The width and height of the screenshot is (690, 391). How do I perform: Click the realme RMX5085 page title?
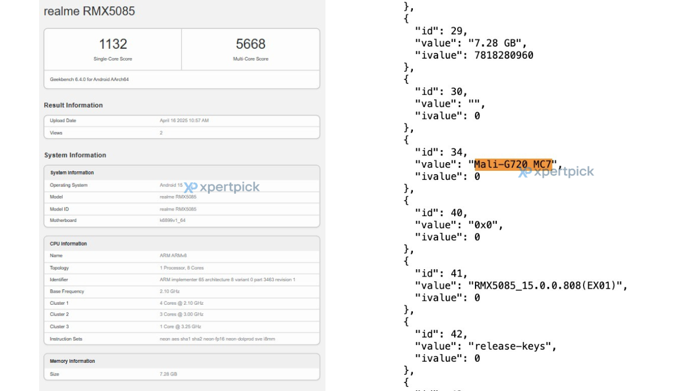[x=90, y=11]
